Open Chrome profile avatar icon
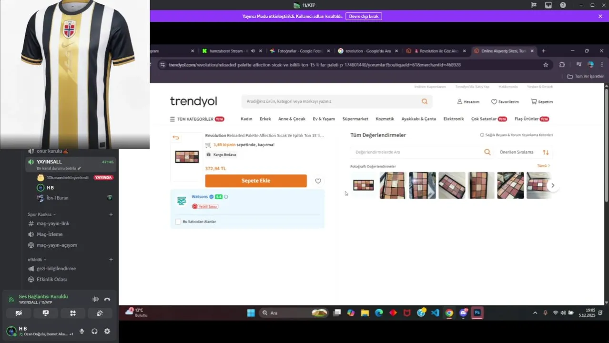 click(591, 65)
